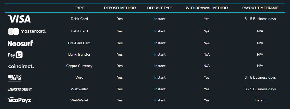
Task: Click deposit method Yes in Neosurf row
Action: click(120, 43)
